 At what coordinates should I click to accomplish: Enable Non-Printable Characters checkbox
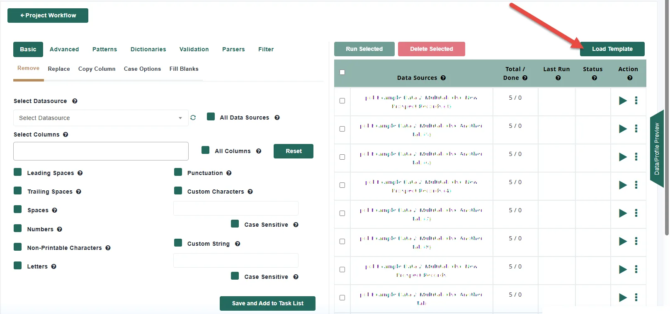click(x=18, y=247)
